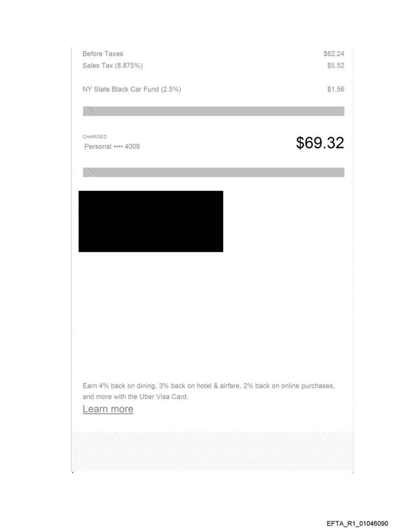Click the "Before Taxes" label
Image resolution: width=401 pixels, height=528 pixels.
click(x=103, y=54)
